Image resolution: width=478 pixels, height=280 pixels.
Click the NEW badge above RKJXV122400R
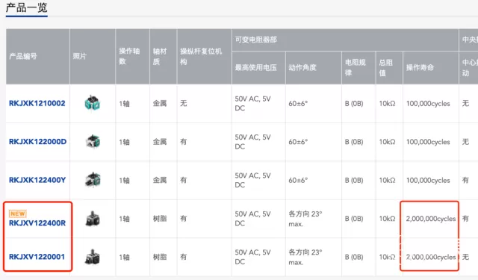pos(18,214)
